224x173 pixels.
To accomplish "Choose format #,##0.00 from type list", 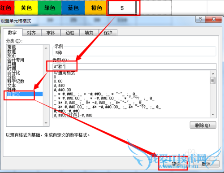I will point(62,90).
